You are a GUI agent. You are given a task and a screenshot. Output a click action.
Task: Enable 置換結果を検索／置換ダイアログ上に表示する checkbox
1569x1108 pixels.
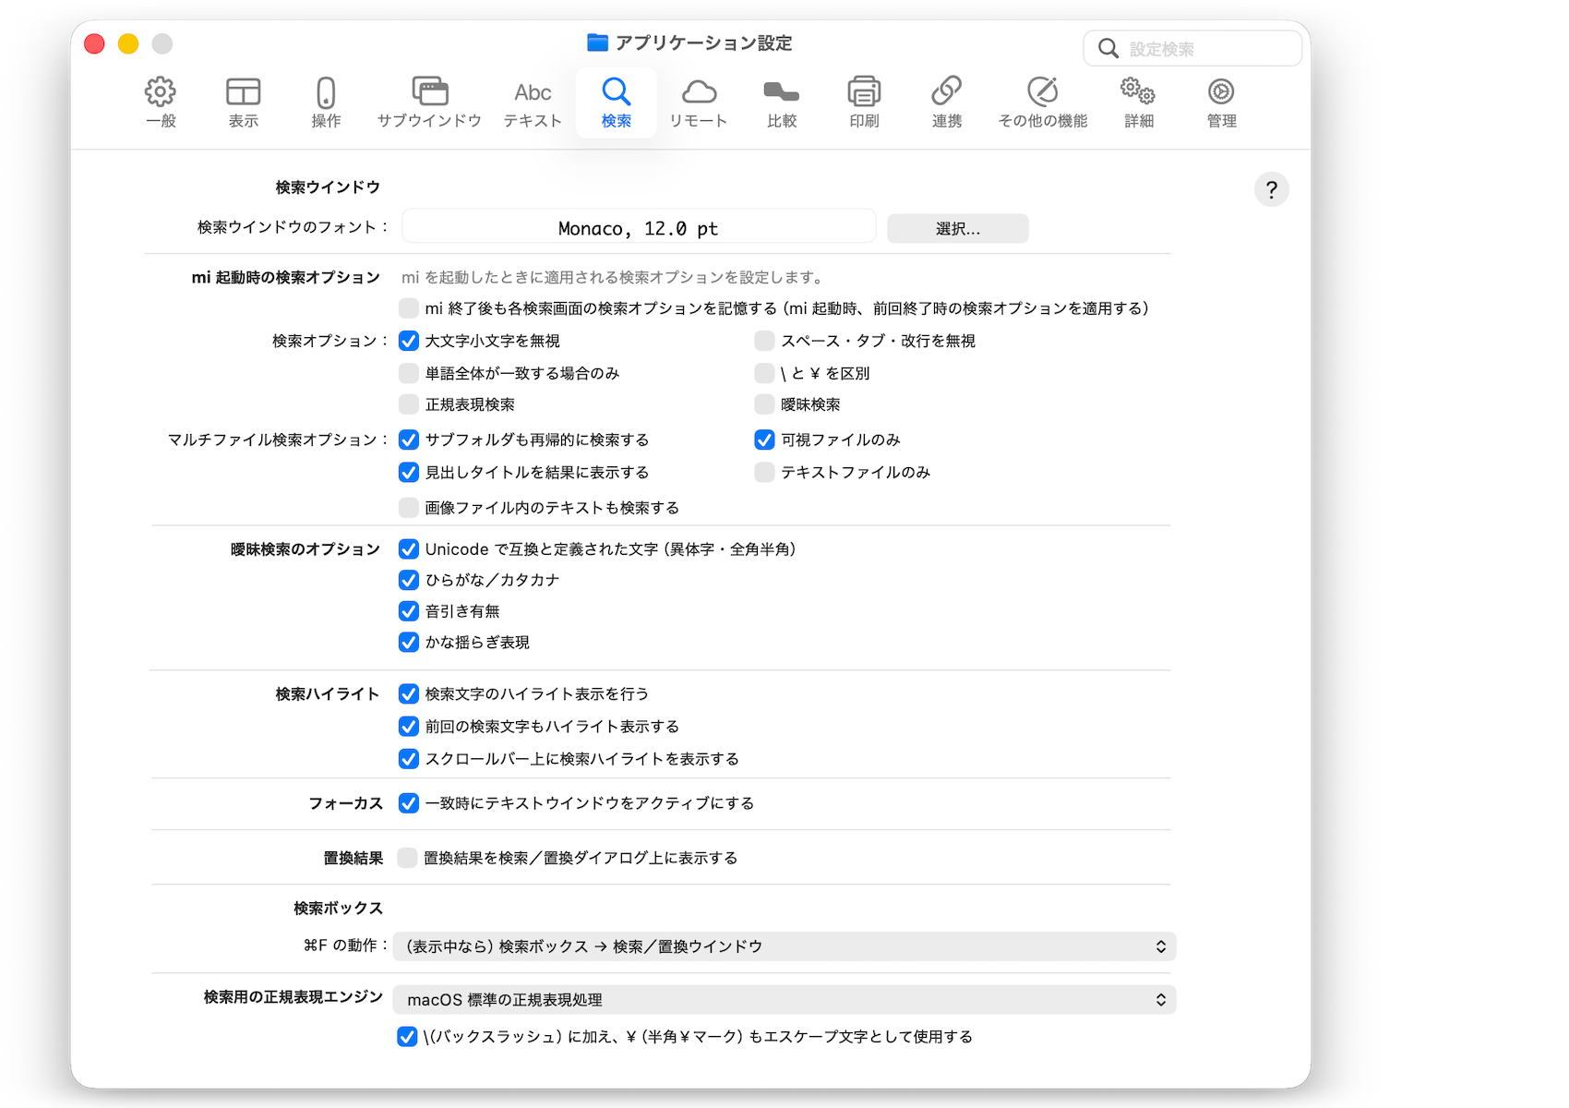tap(408, 858)
